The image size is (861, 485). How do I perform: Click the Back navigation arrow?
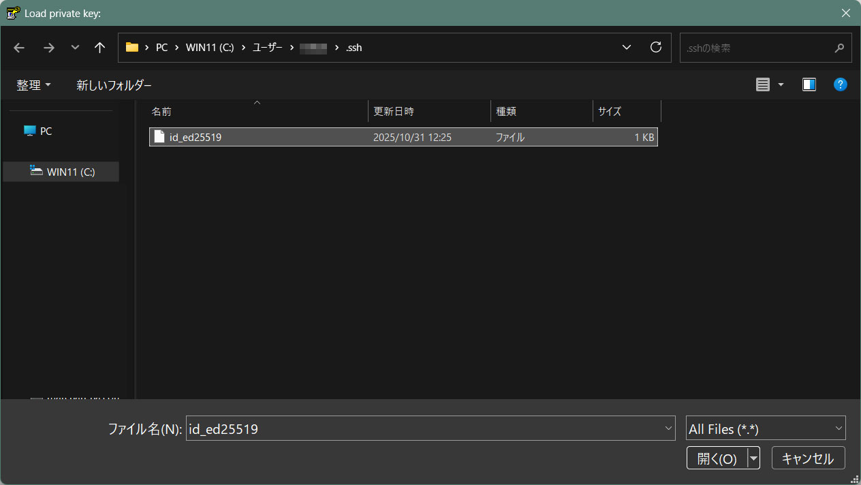[19, 48]
